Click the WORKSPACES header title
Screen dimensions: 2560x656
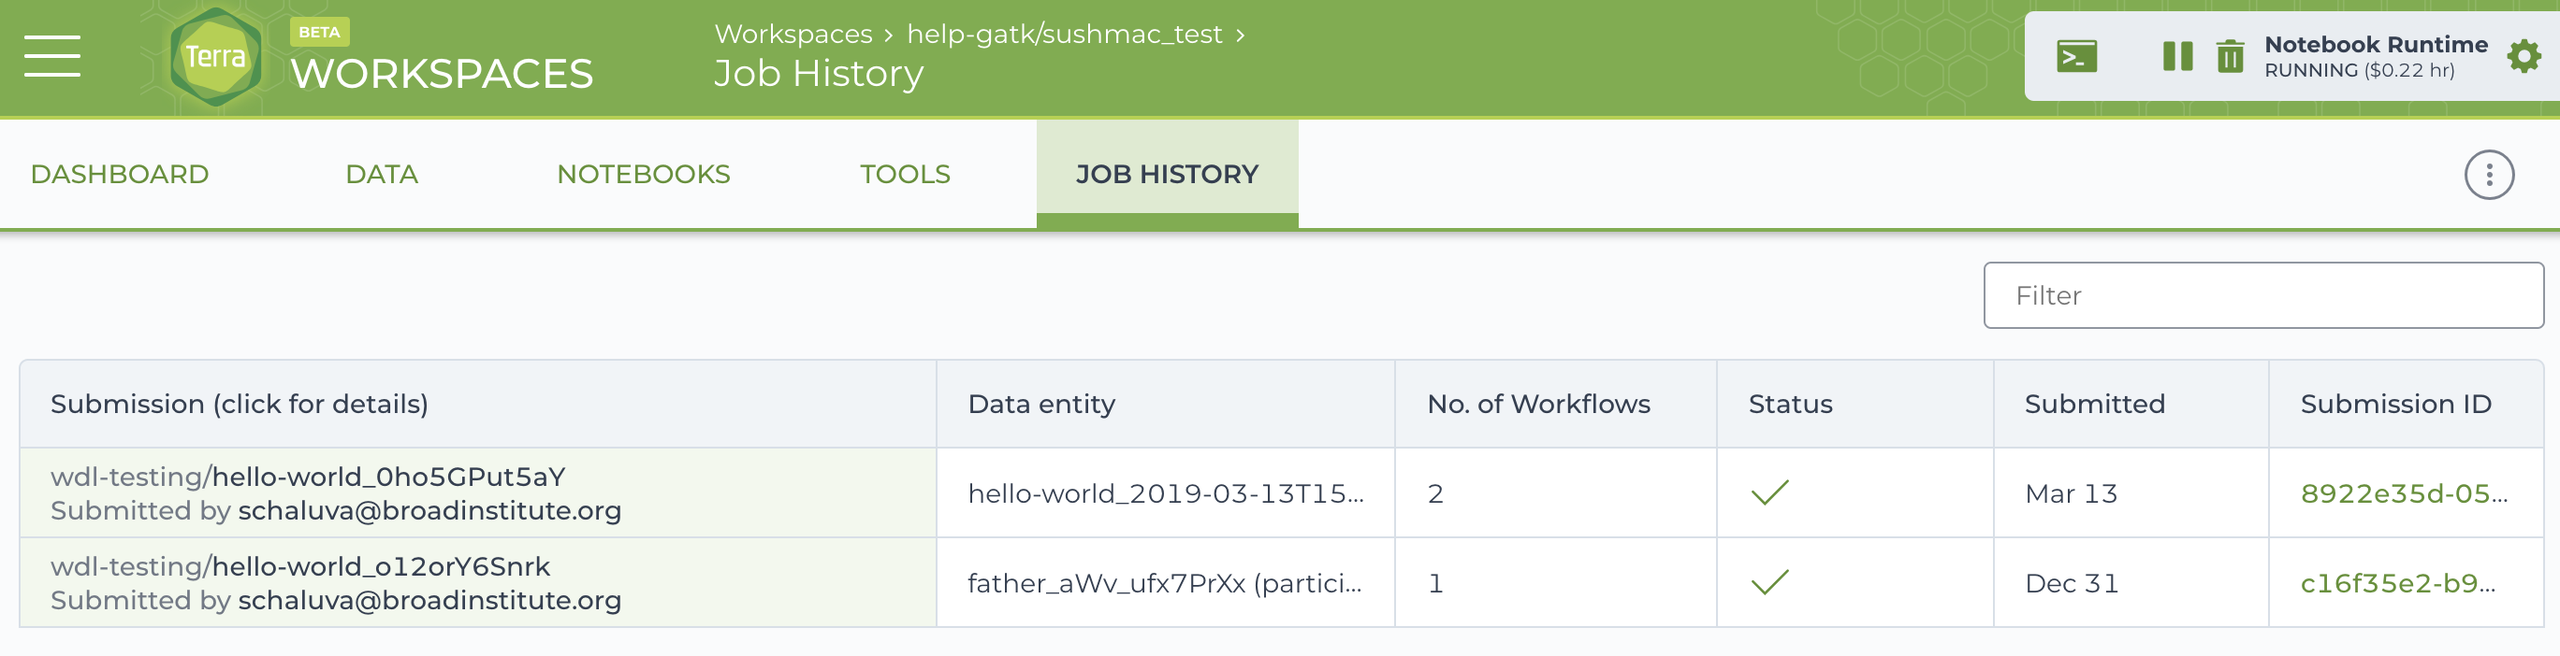(x=442, y=75)
